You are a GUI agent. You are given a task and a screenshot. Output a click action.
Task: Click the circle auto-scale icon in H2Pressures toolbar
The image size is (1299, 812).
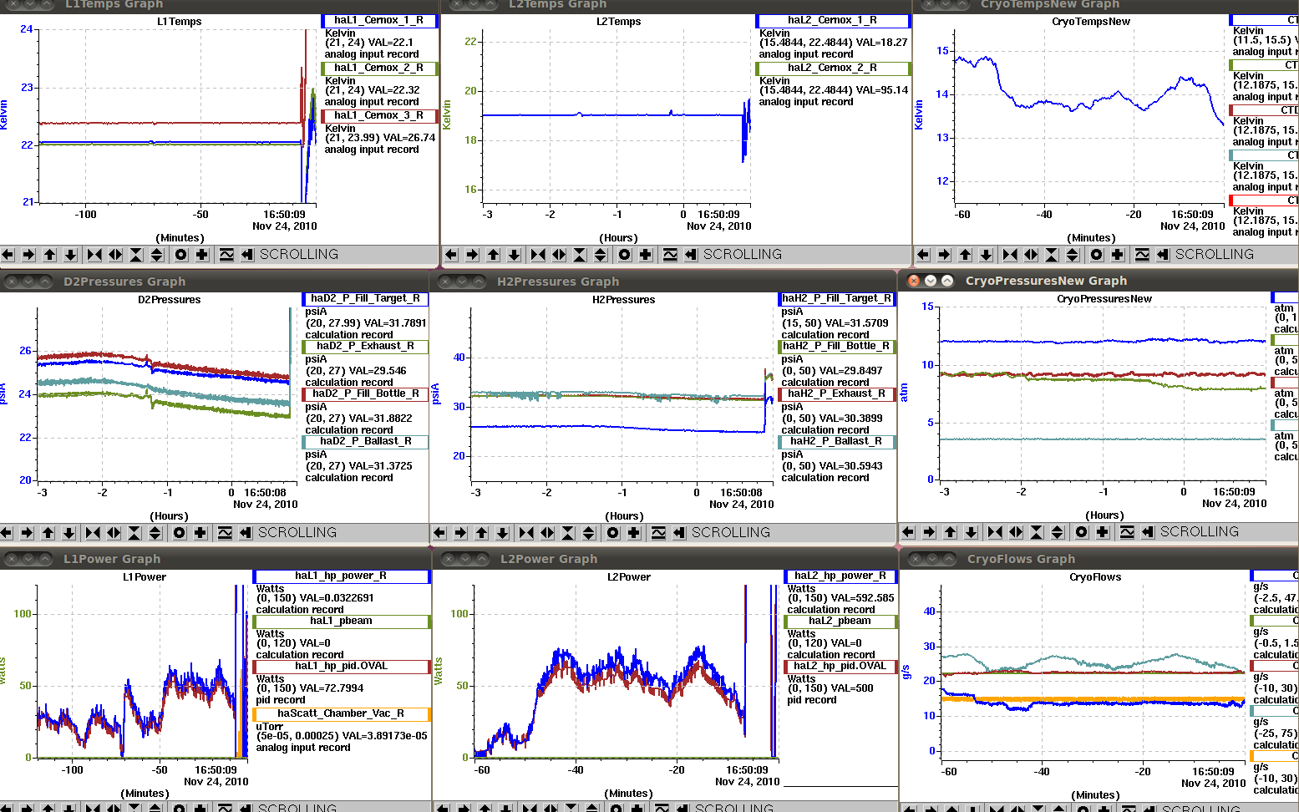coord(613,533)
